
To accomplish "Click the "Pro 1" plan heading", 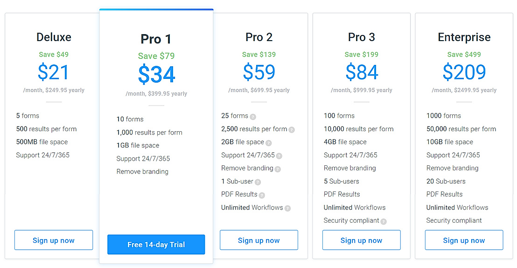I will (x=156, y=39).
